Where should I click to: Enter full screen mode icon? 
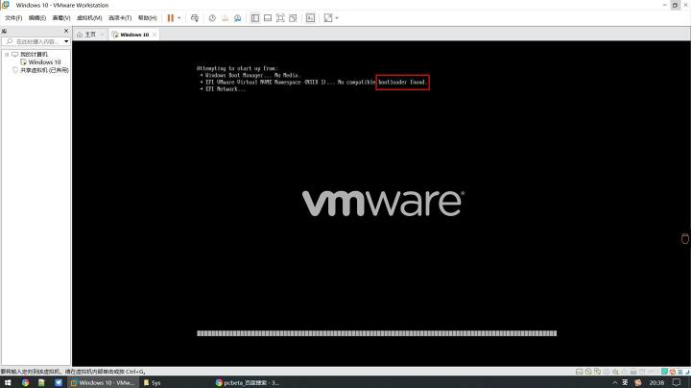tap(280, 18)
